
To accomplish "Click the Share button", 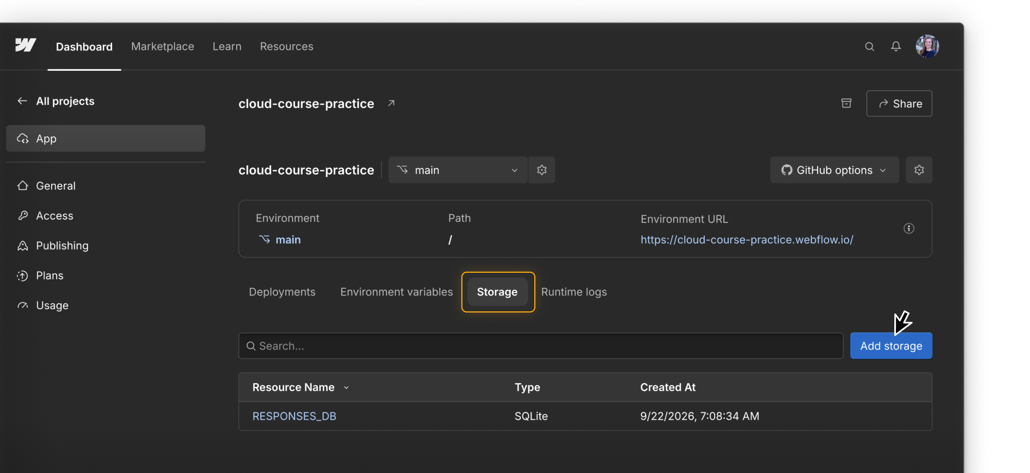I will coord(899,104).
